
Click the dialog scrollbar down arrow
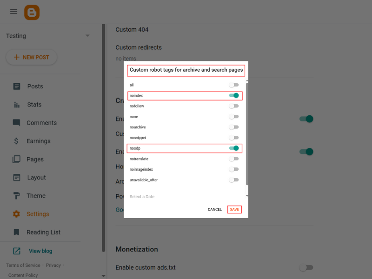pos(247,195)
